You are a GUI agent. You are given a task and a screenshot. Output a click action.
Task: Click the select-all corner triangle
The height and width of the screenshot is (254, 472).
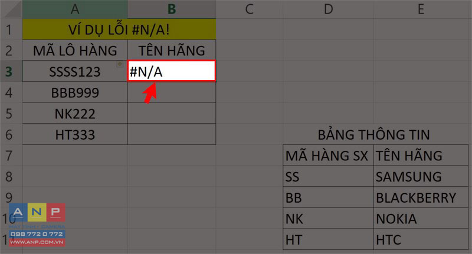point(11,9)
